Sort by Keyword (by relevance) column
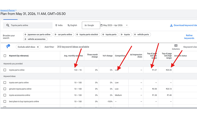 click(x=19, y=56)
